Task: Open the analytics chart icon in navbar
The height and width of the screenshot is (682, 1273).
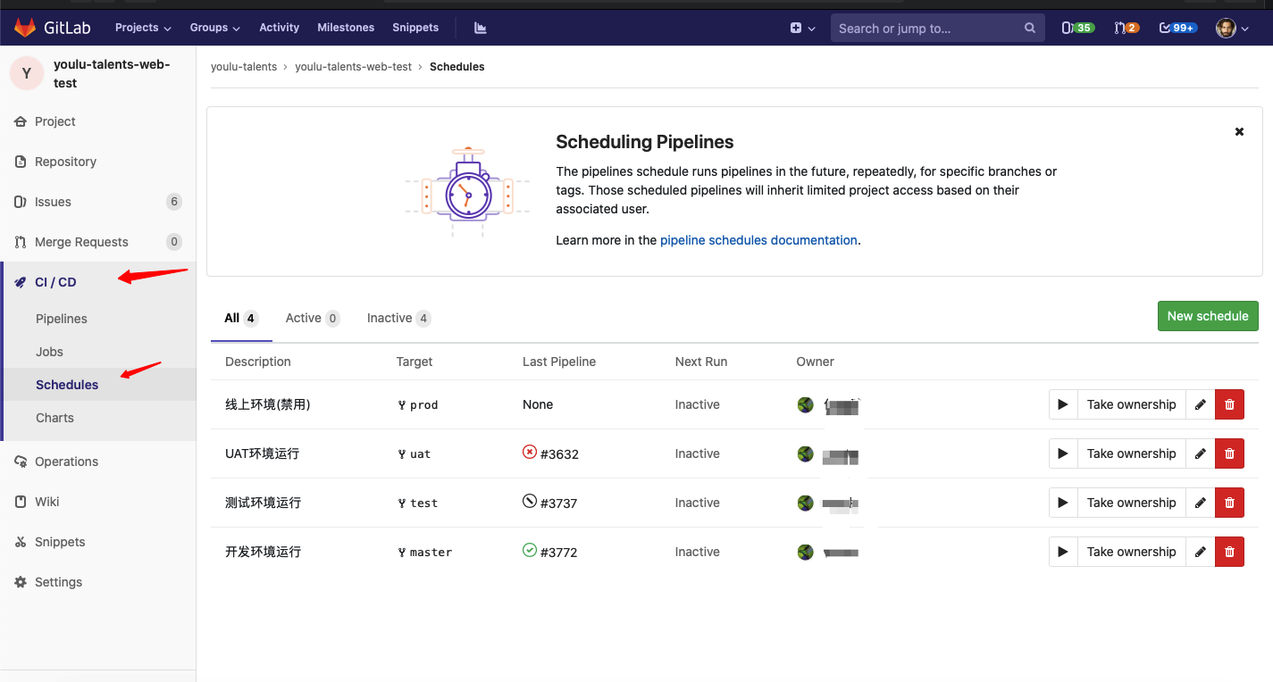Action: coord(481,28)
